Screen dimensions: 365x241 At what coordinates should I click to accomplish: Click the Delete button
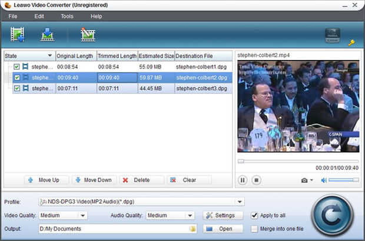142,180
